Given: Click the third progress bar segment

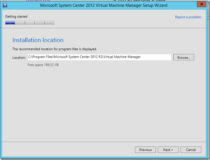Looking at the screenshot, I should [x=30, y=23].
